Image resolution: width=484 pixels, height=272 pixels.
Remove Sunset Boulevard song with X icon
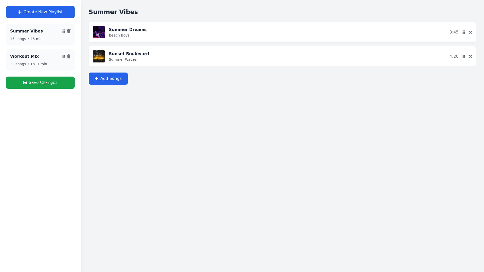(x=470, y=56)
